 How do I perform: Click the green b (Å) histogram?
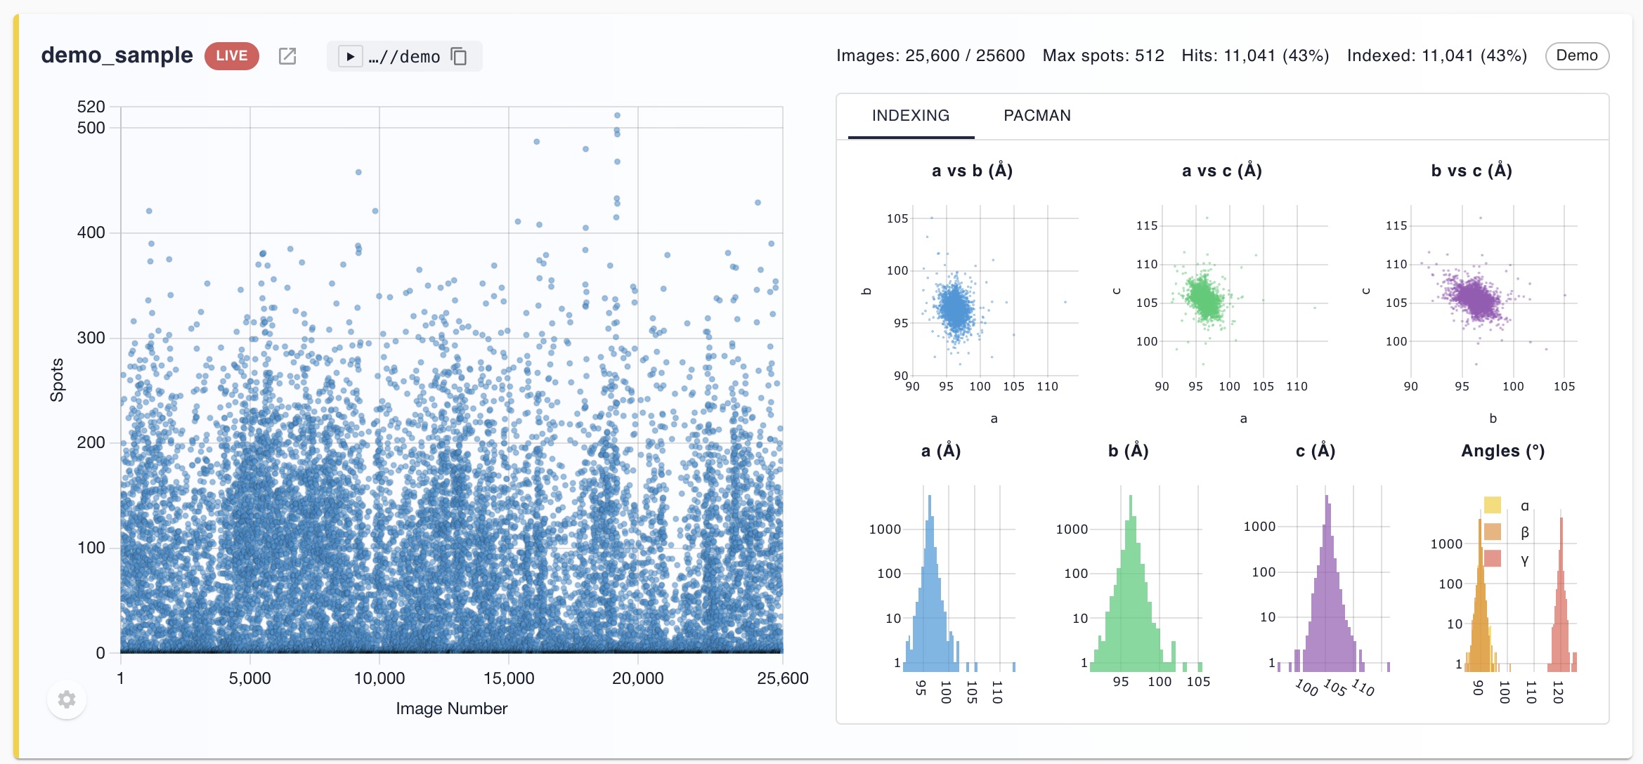tap(1146, 579)
